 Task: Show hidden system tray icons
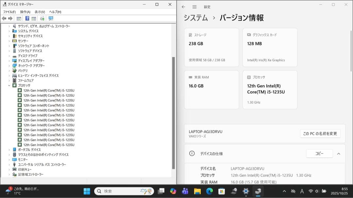[284, 191]
